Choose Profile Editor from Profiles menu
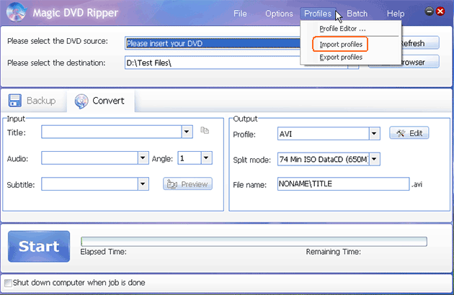454x295 pixels. [342, 29]
